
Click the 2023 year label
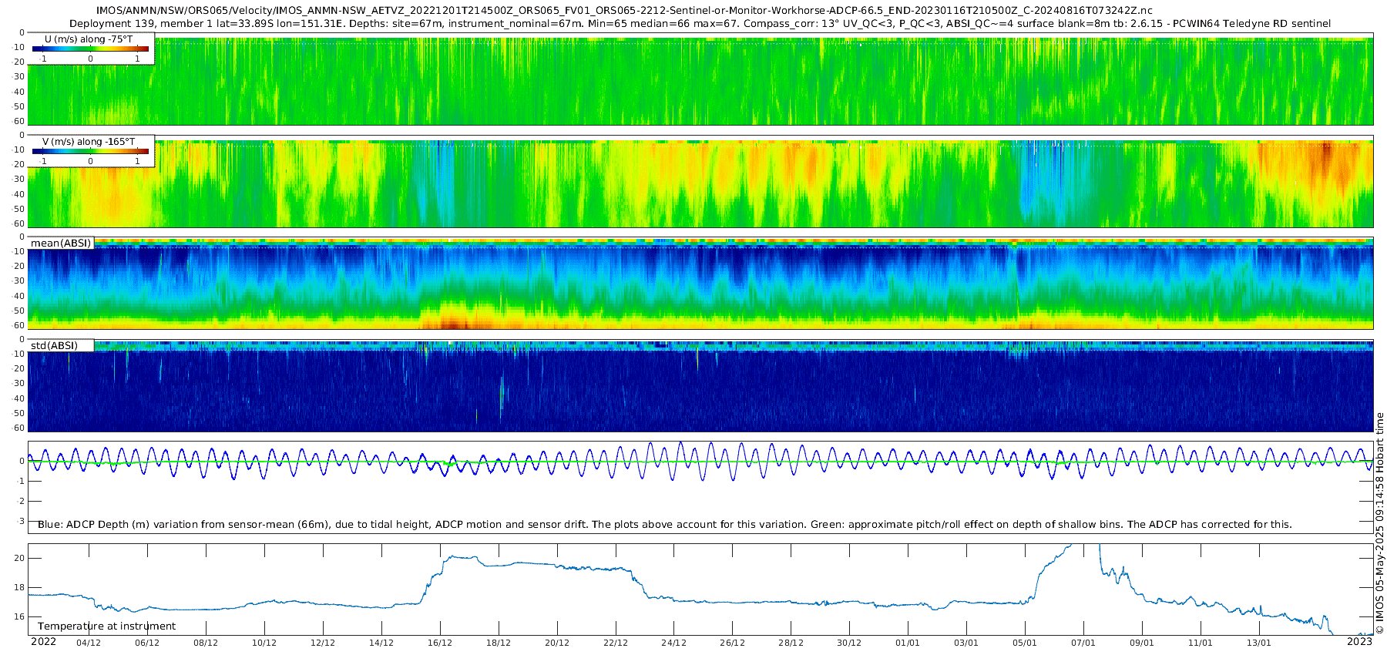coord(1359,642)
